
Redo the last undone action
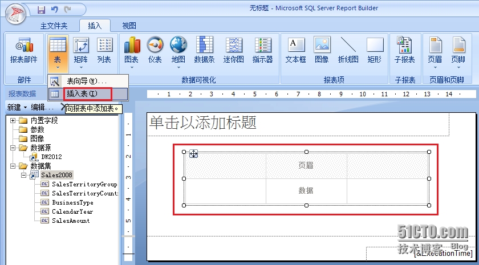[x=67, y=10]
